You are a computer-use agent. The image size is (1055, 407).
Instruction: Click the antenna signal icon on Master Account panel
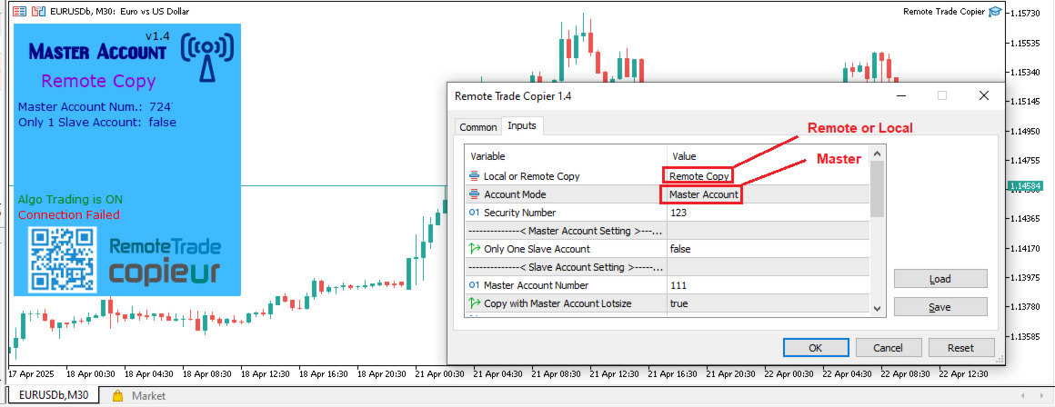point(208,58)
